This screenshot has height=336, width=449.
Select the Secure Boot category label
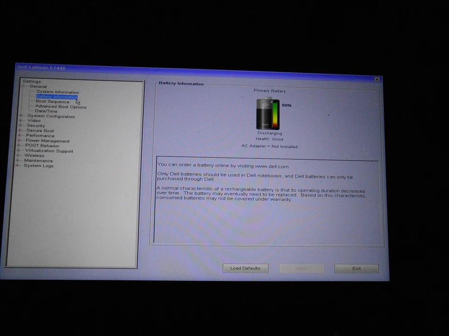40,131
